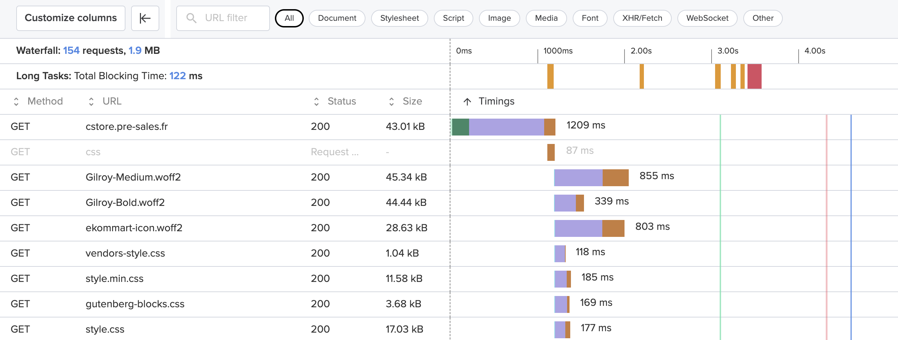Sort by URL column arrows

pyautogui.click(x=91, y=102)
